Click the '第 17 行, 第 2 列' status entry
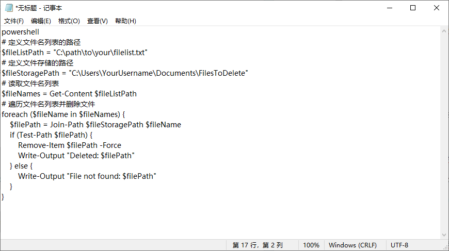This screenshot has height=251, width=449. [x=258, y=245]
